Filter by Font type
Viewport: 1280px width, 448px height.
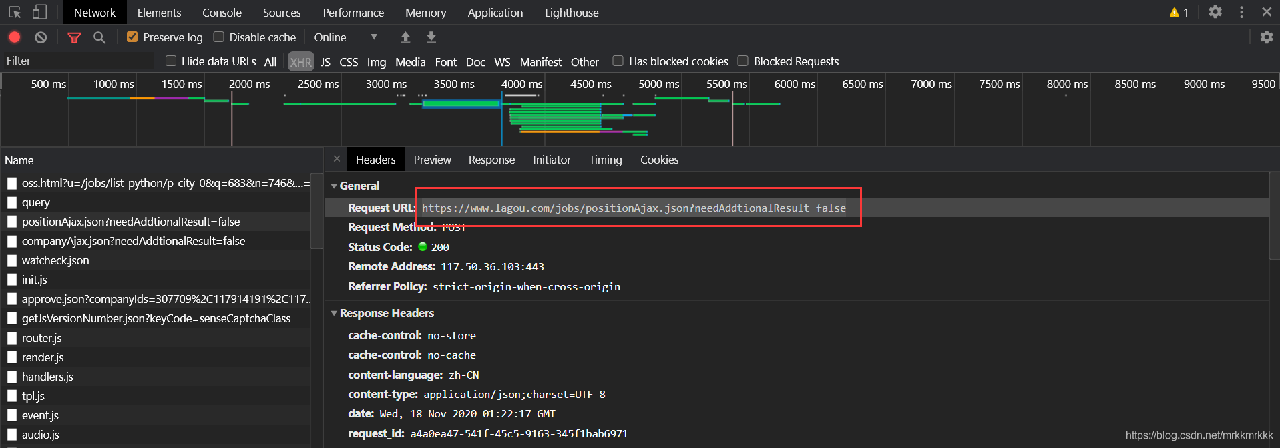(445, 62)
